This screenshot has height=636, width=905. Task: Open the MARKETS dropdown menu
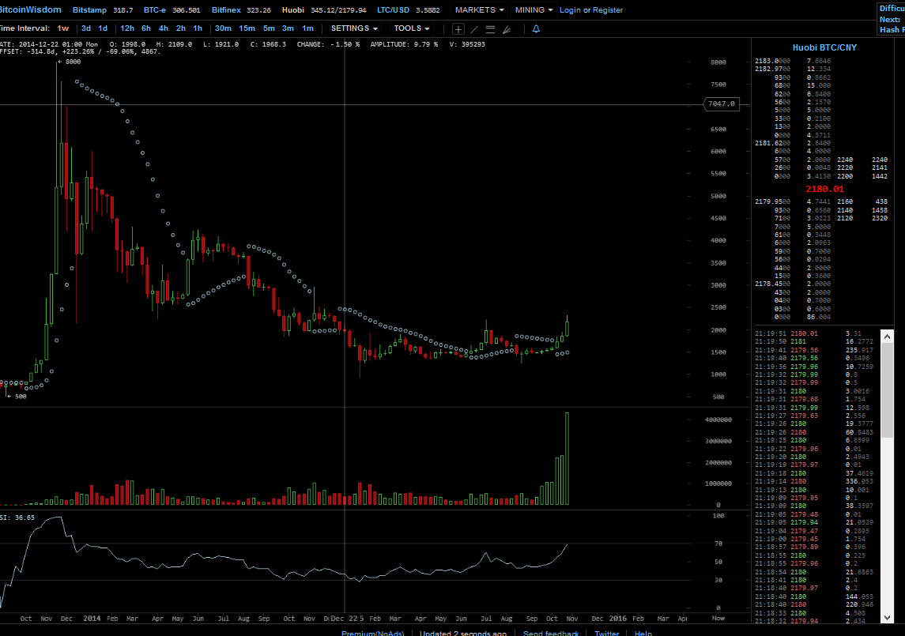(478, 9)
